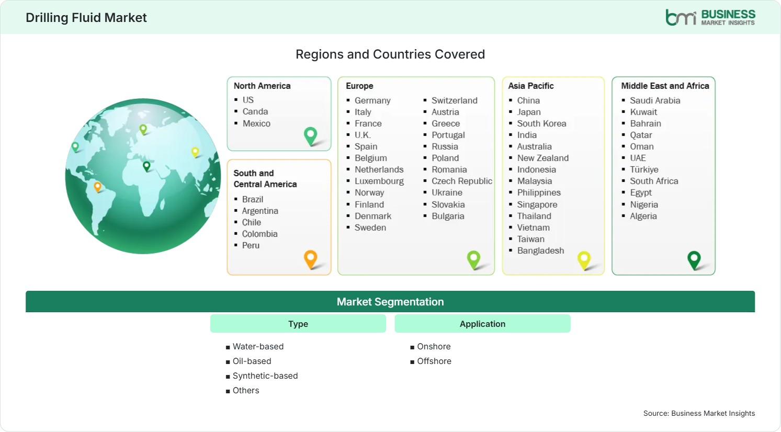The width and height of the screenshot is (781, 432).
Task: Select 'Algeria' in the list
Action: click(643, 216)
